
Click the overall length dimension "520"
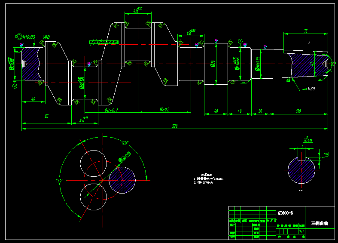pos(175,126)
